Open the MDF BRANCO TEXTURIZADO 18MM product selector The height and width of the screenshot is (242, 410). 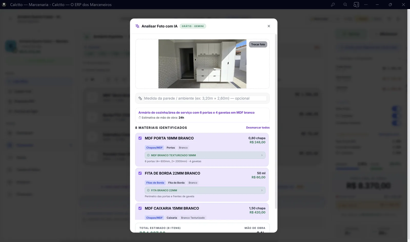tap(205, 155)
